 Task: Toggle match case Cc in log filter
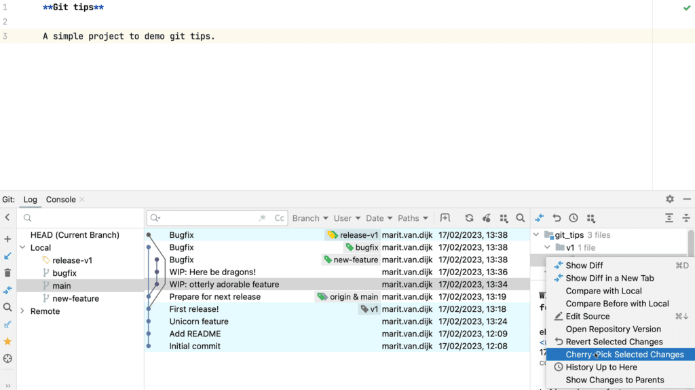click(279, 218)
